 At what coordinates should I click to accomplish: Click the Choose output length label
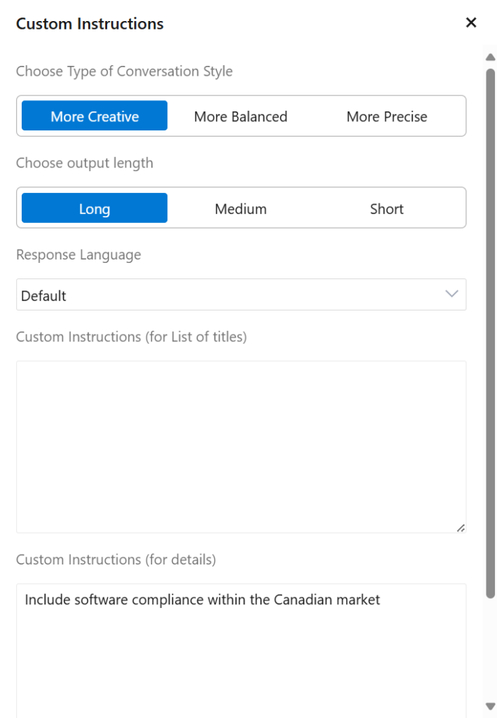click(x=85, y=163)
